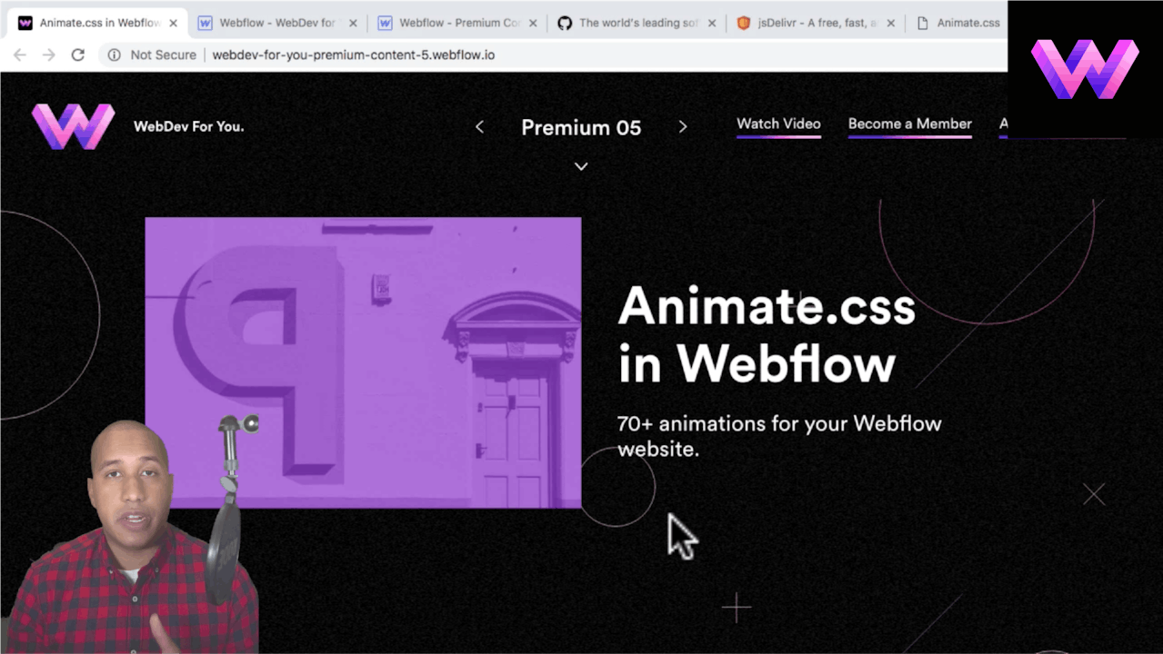Click the WebDev For You W logo
This screenshot has width=1163, height=654.
73,126
